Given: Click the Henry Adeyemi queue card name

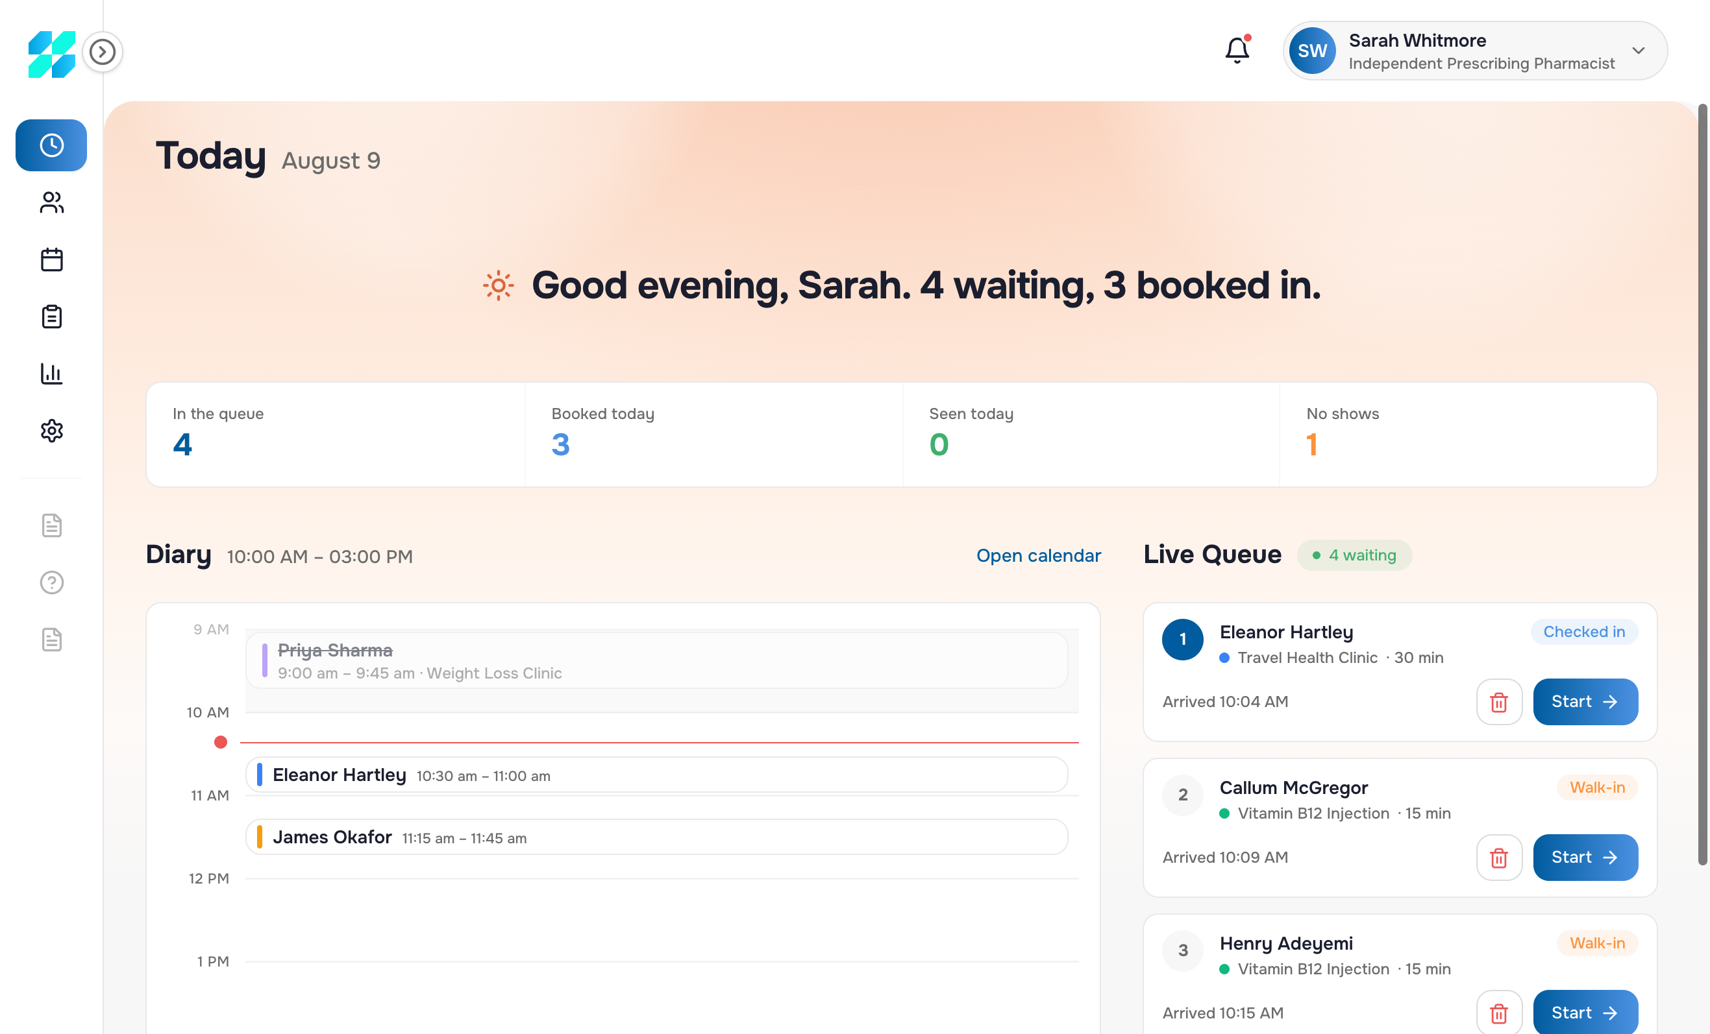Looking at the screenshot, I should pyautogui.click(x=1286, y=943).
